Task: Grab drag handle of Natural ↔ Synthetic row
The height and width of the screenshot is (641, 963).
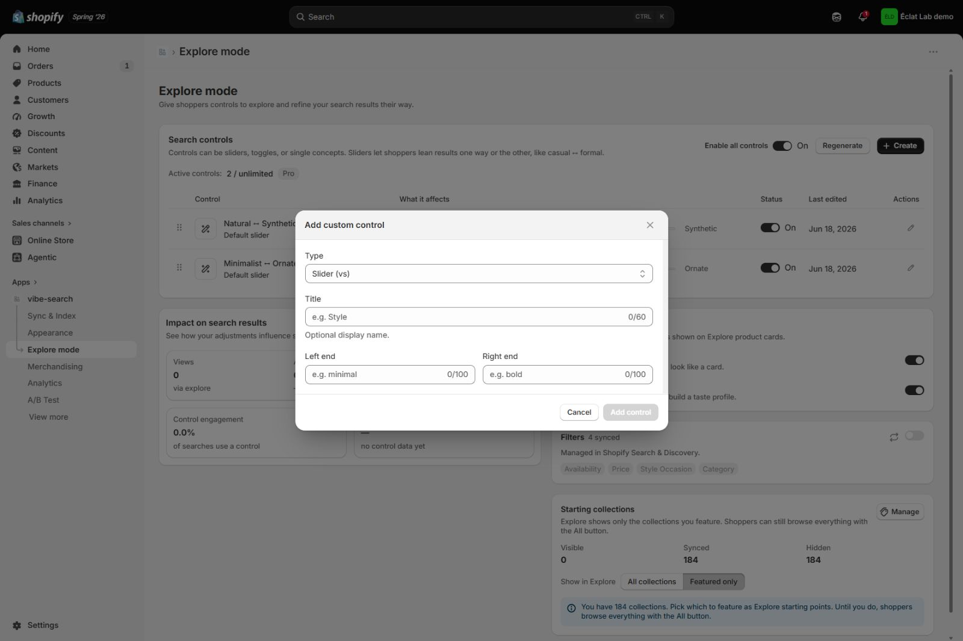Action: (179, 227)
